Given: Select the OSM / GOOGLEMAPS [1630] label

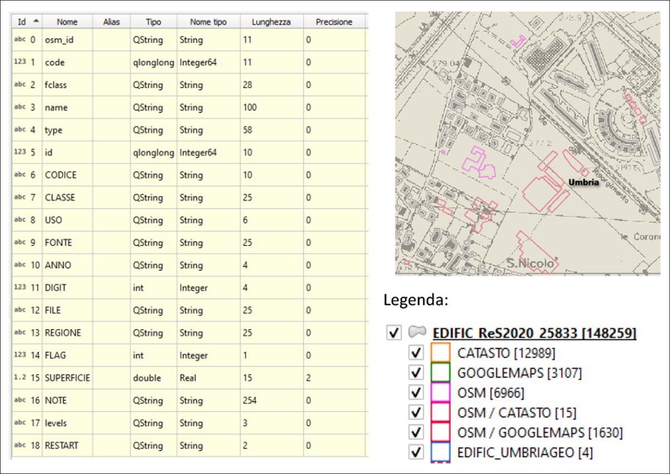Looking at the screenshot, I should pos(540,432).
